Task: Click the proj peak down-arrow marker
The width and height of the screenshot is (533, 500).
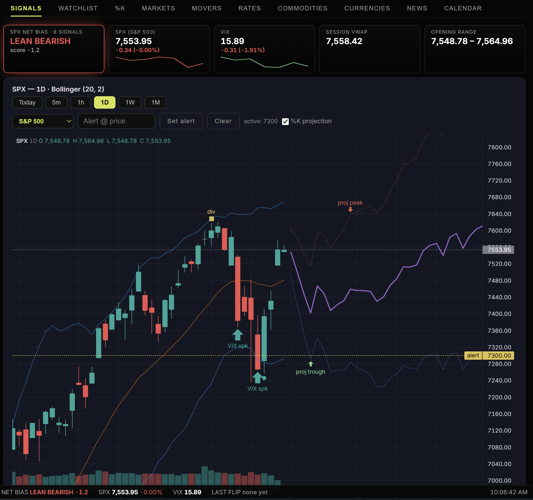Action: (x=350, y=210)
